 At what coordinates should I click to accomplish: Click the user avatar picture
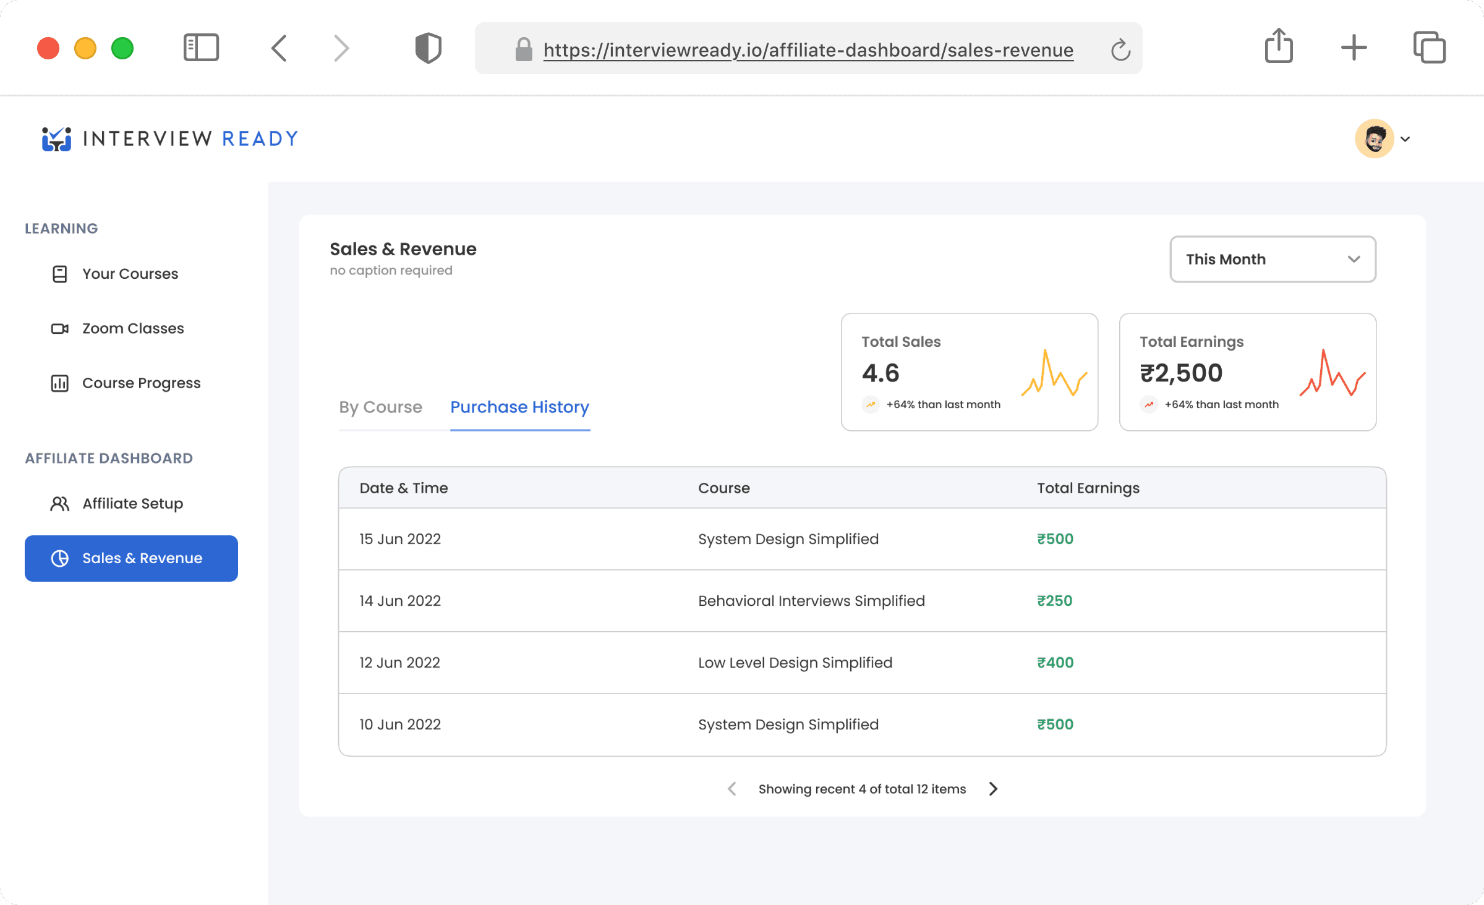pos(1374,138)
